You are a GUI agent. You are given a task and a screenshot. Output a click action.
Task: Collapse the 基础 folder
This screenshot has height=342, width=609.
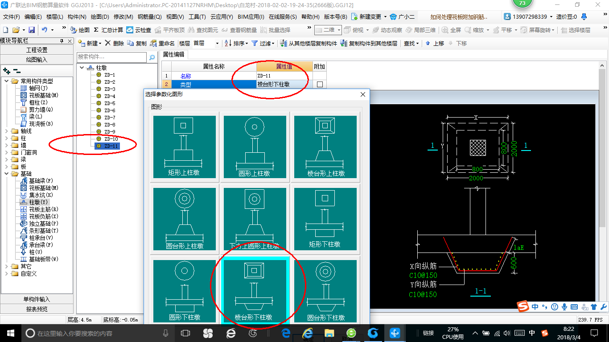coord(7,174)
